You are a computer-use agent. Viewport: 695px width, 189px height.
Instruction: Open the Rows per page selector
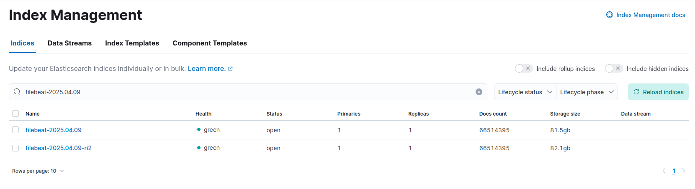(x=38, y=171)
